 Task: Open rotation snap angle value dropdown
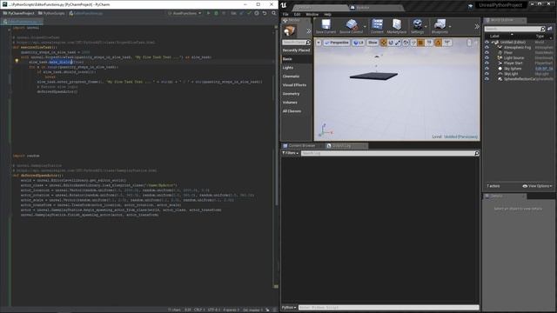click(446, 43)
